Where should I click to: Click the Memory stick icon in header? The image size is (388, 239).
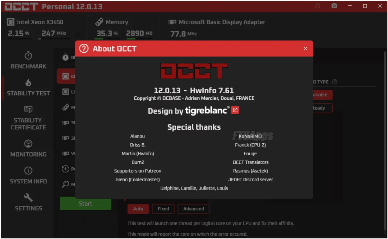tap(99, 22)
